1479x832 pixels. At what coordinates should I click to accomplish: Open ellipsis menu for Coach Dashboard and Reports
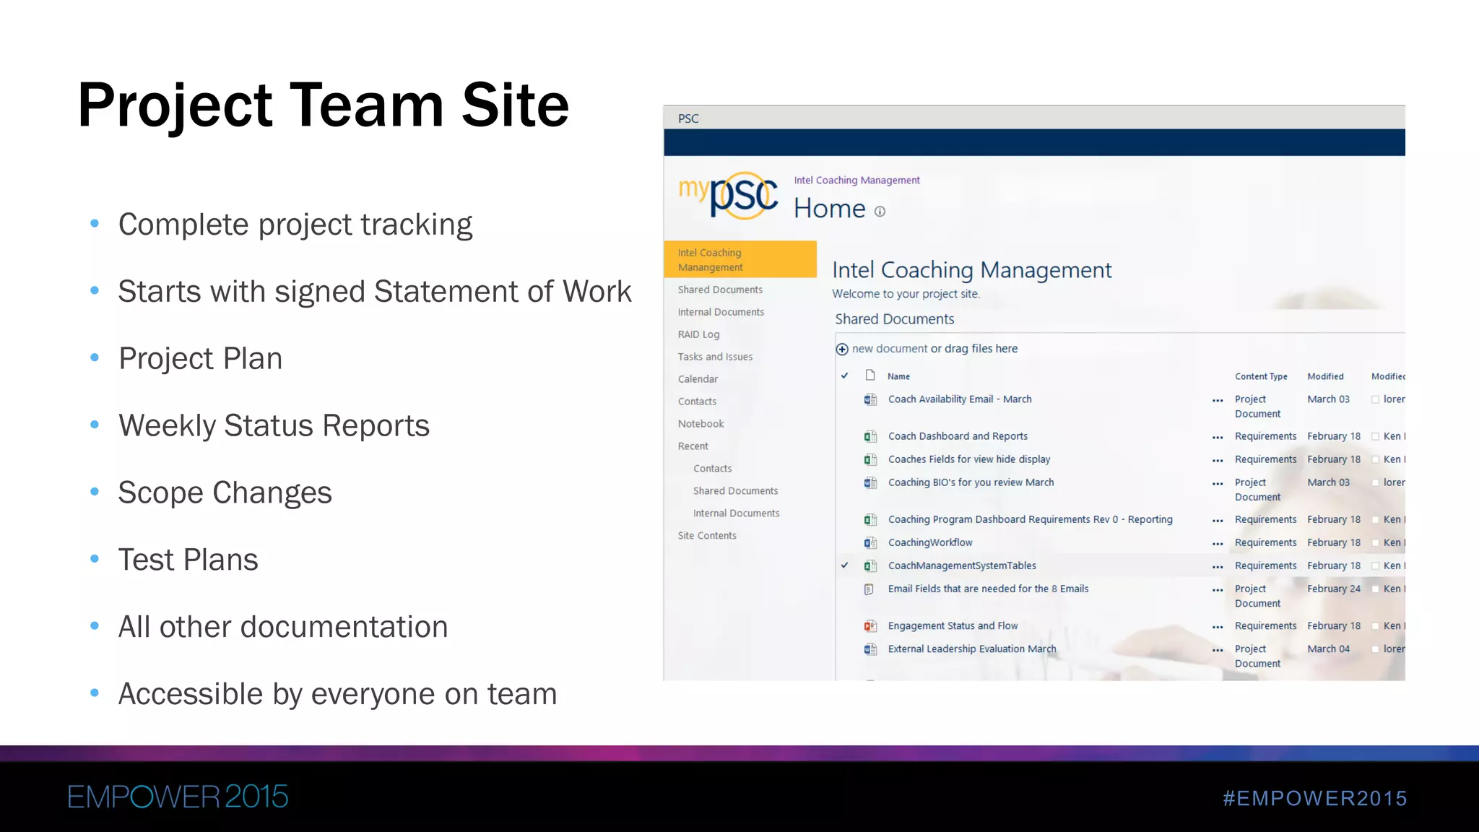click(x=1218, y=438)
